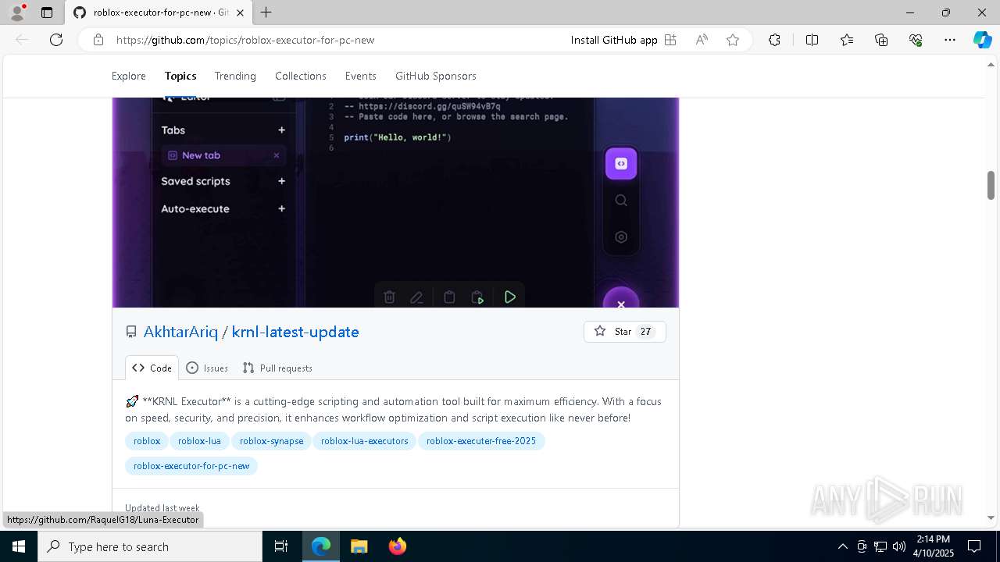The width and height of the screenshot is (1000, 562).
Task: Open Microsoft Edge from the taskbar
Action: point(321,546)
